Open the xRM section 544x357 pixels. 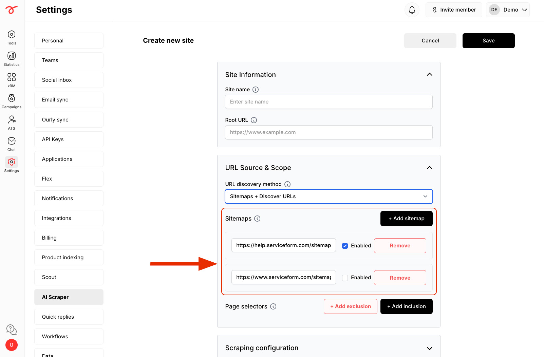coord(12,80)
